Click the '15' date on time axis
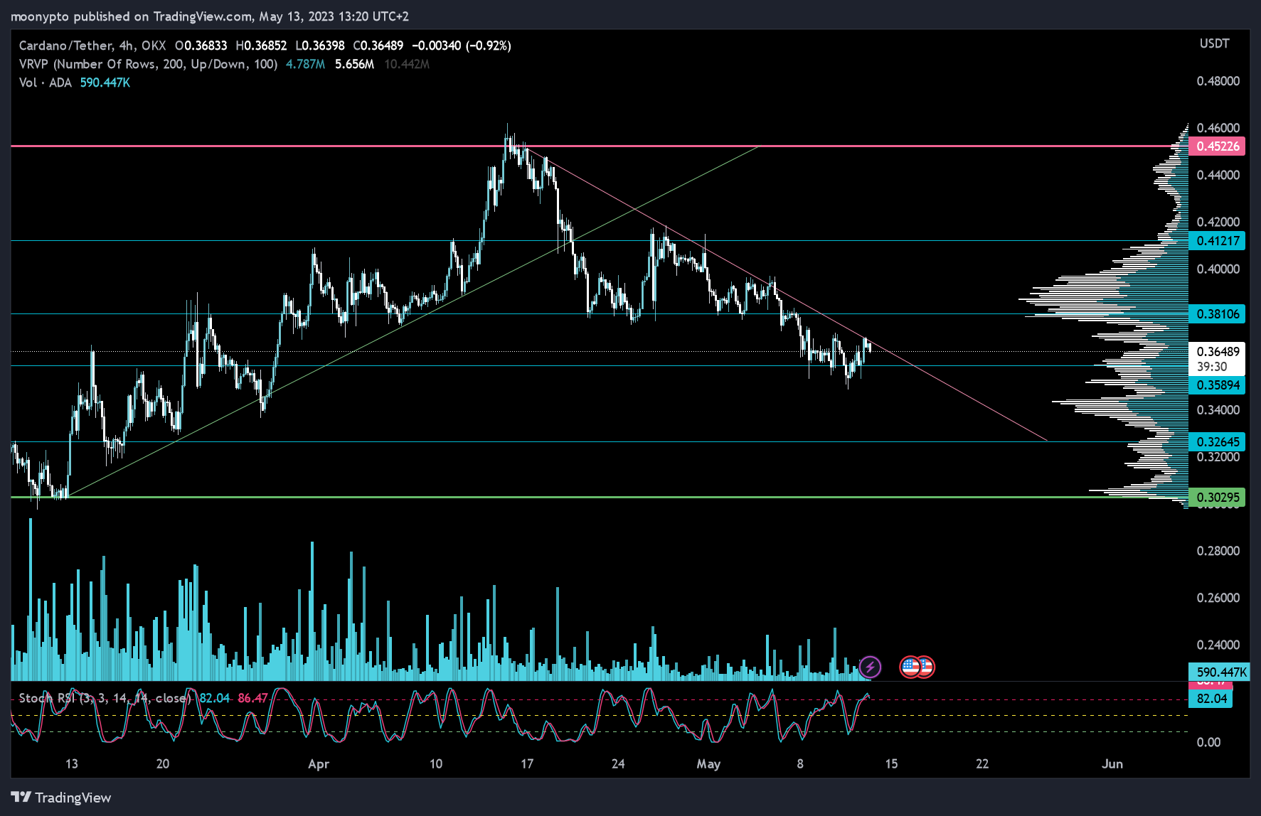This screenshot has width=1261, height=816. tap(891, 764)
